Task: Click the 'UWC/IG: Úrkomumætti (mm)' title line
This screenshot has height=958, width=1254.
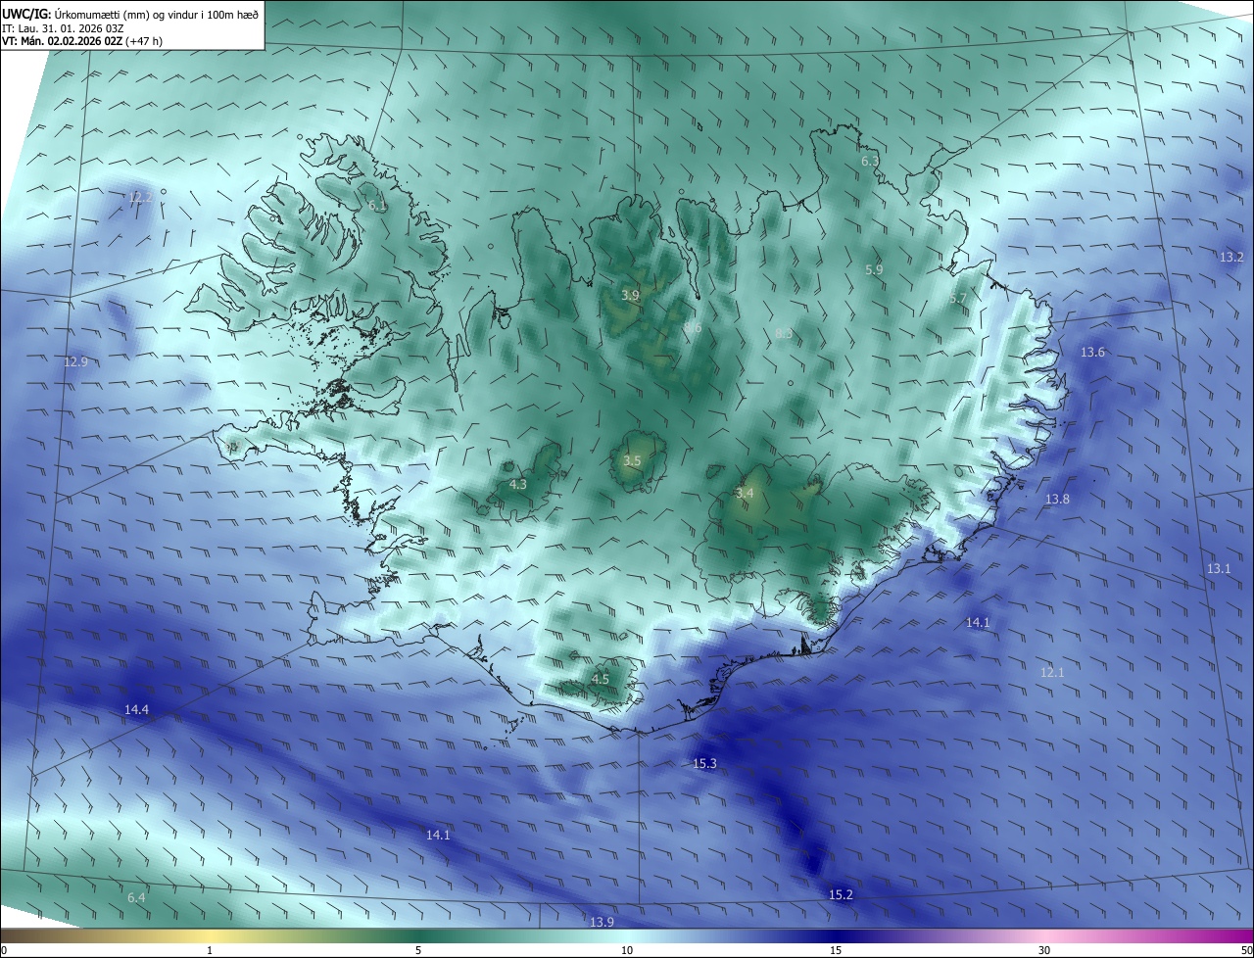Action: pyautogui.click(x=130, y=14)
